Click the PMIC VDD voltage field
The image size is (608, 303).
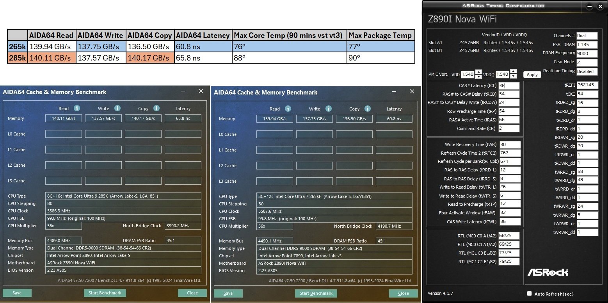[x=468, y=74]
